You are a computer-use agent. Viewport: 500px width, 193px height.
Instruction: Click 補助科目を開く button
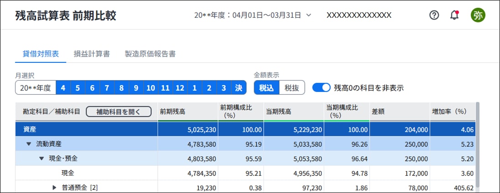coord(118,112)
